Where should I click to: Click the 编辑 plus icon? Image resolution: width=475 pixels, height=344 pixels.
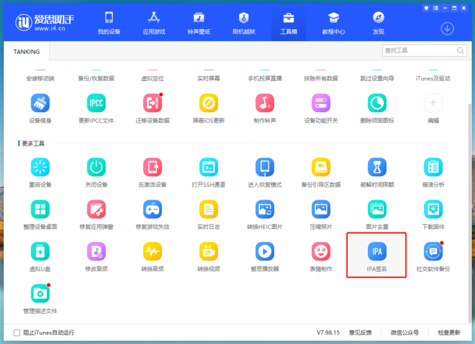[x=433, y=103]
